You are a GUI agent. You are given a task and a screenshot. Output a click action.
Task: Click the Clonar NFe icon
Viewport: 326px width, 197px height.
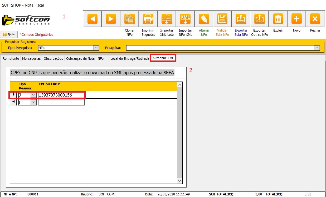[x=130, y=19]
